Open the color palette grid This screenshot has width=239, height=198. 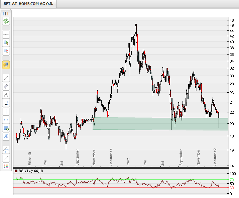coord(6,166)
